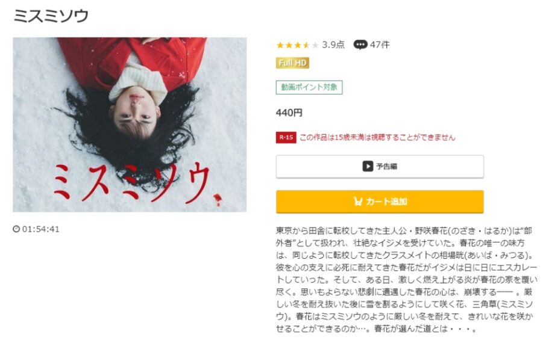Click the Full HD badge

click(x=292, y=63)
